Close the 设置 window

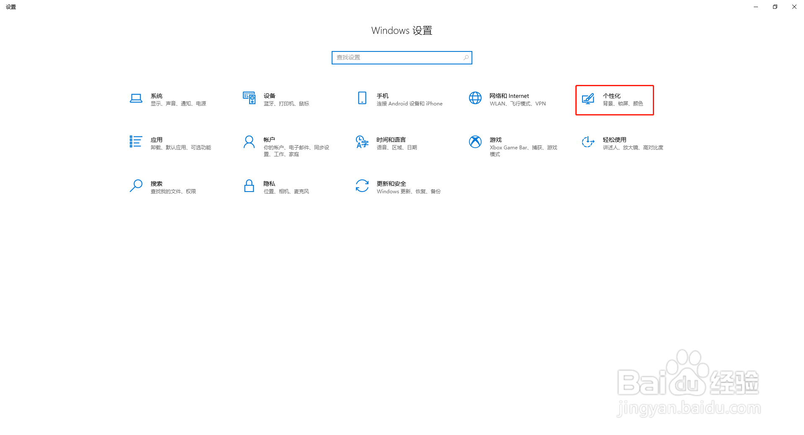pyautogui.click(x=794, y=7)
